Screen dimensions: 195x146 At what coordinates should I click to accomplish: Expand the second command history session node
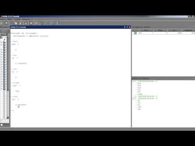(135, 96)
